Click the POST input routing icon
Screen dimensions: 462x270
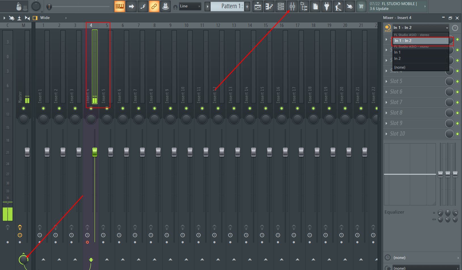point(388,28)
